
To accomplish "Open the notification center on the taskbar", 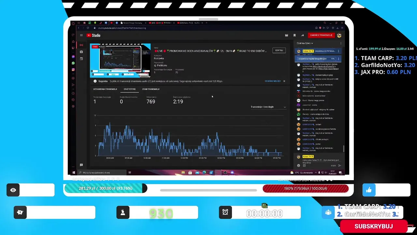I will pos(340,173).
